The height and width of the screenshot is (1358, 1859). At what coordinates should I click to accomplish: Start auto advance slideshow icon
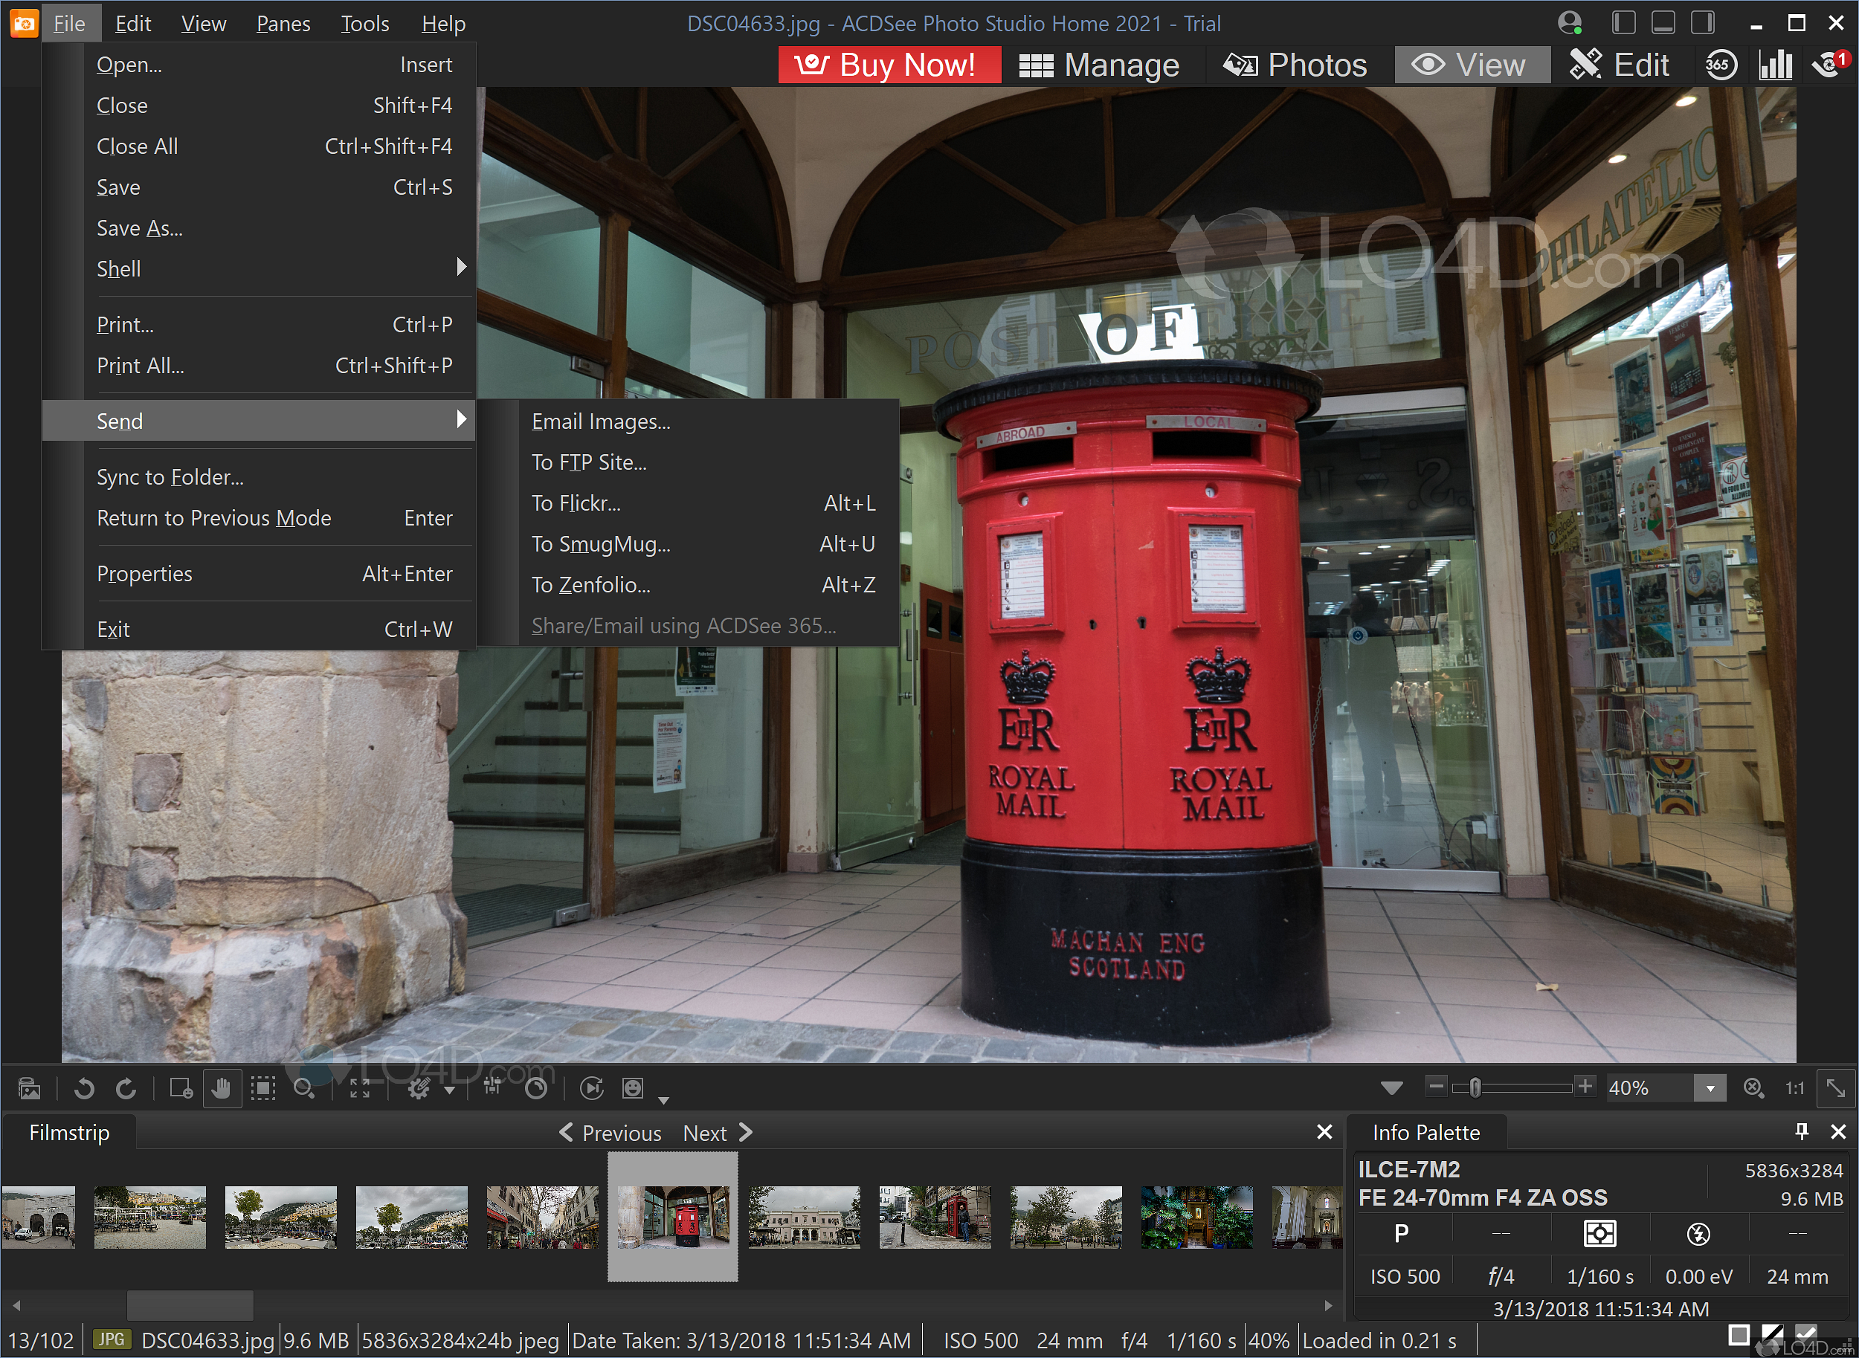click(591, 1088)
